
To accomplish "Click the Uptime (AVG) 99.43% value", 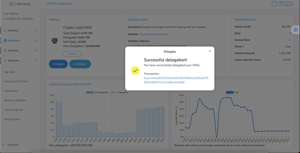I will coord(286,27).
